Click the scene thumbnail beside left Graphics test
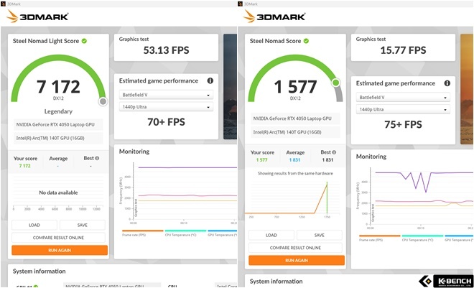Image resolution: width=474 pixels, height=288 pixels. pos(230,86)
